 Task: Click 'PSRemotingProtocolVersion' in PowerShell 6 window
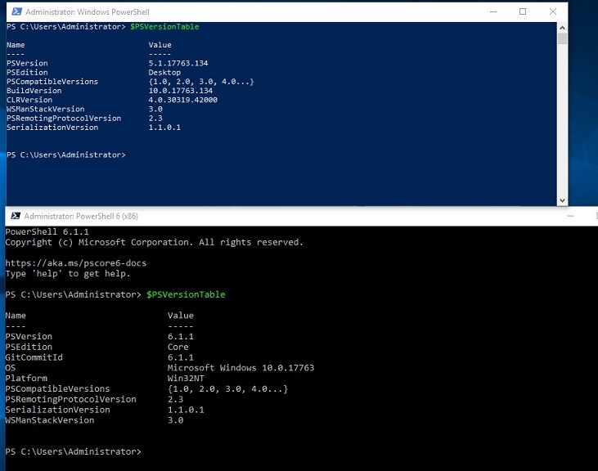(x=70, y=399)
